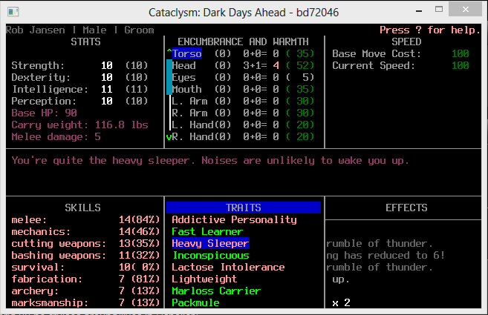Viewport: 488px width, 315px height.
Task: Select the Fast Learner trait
Action: 207,231
